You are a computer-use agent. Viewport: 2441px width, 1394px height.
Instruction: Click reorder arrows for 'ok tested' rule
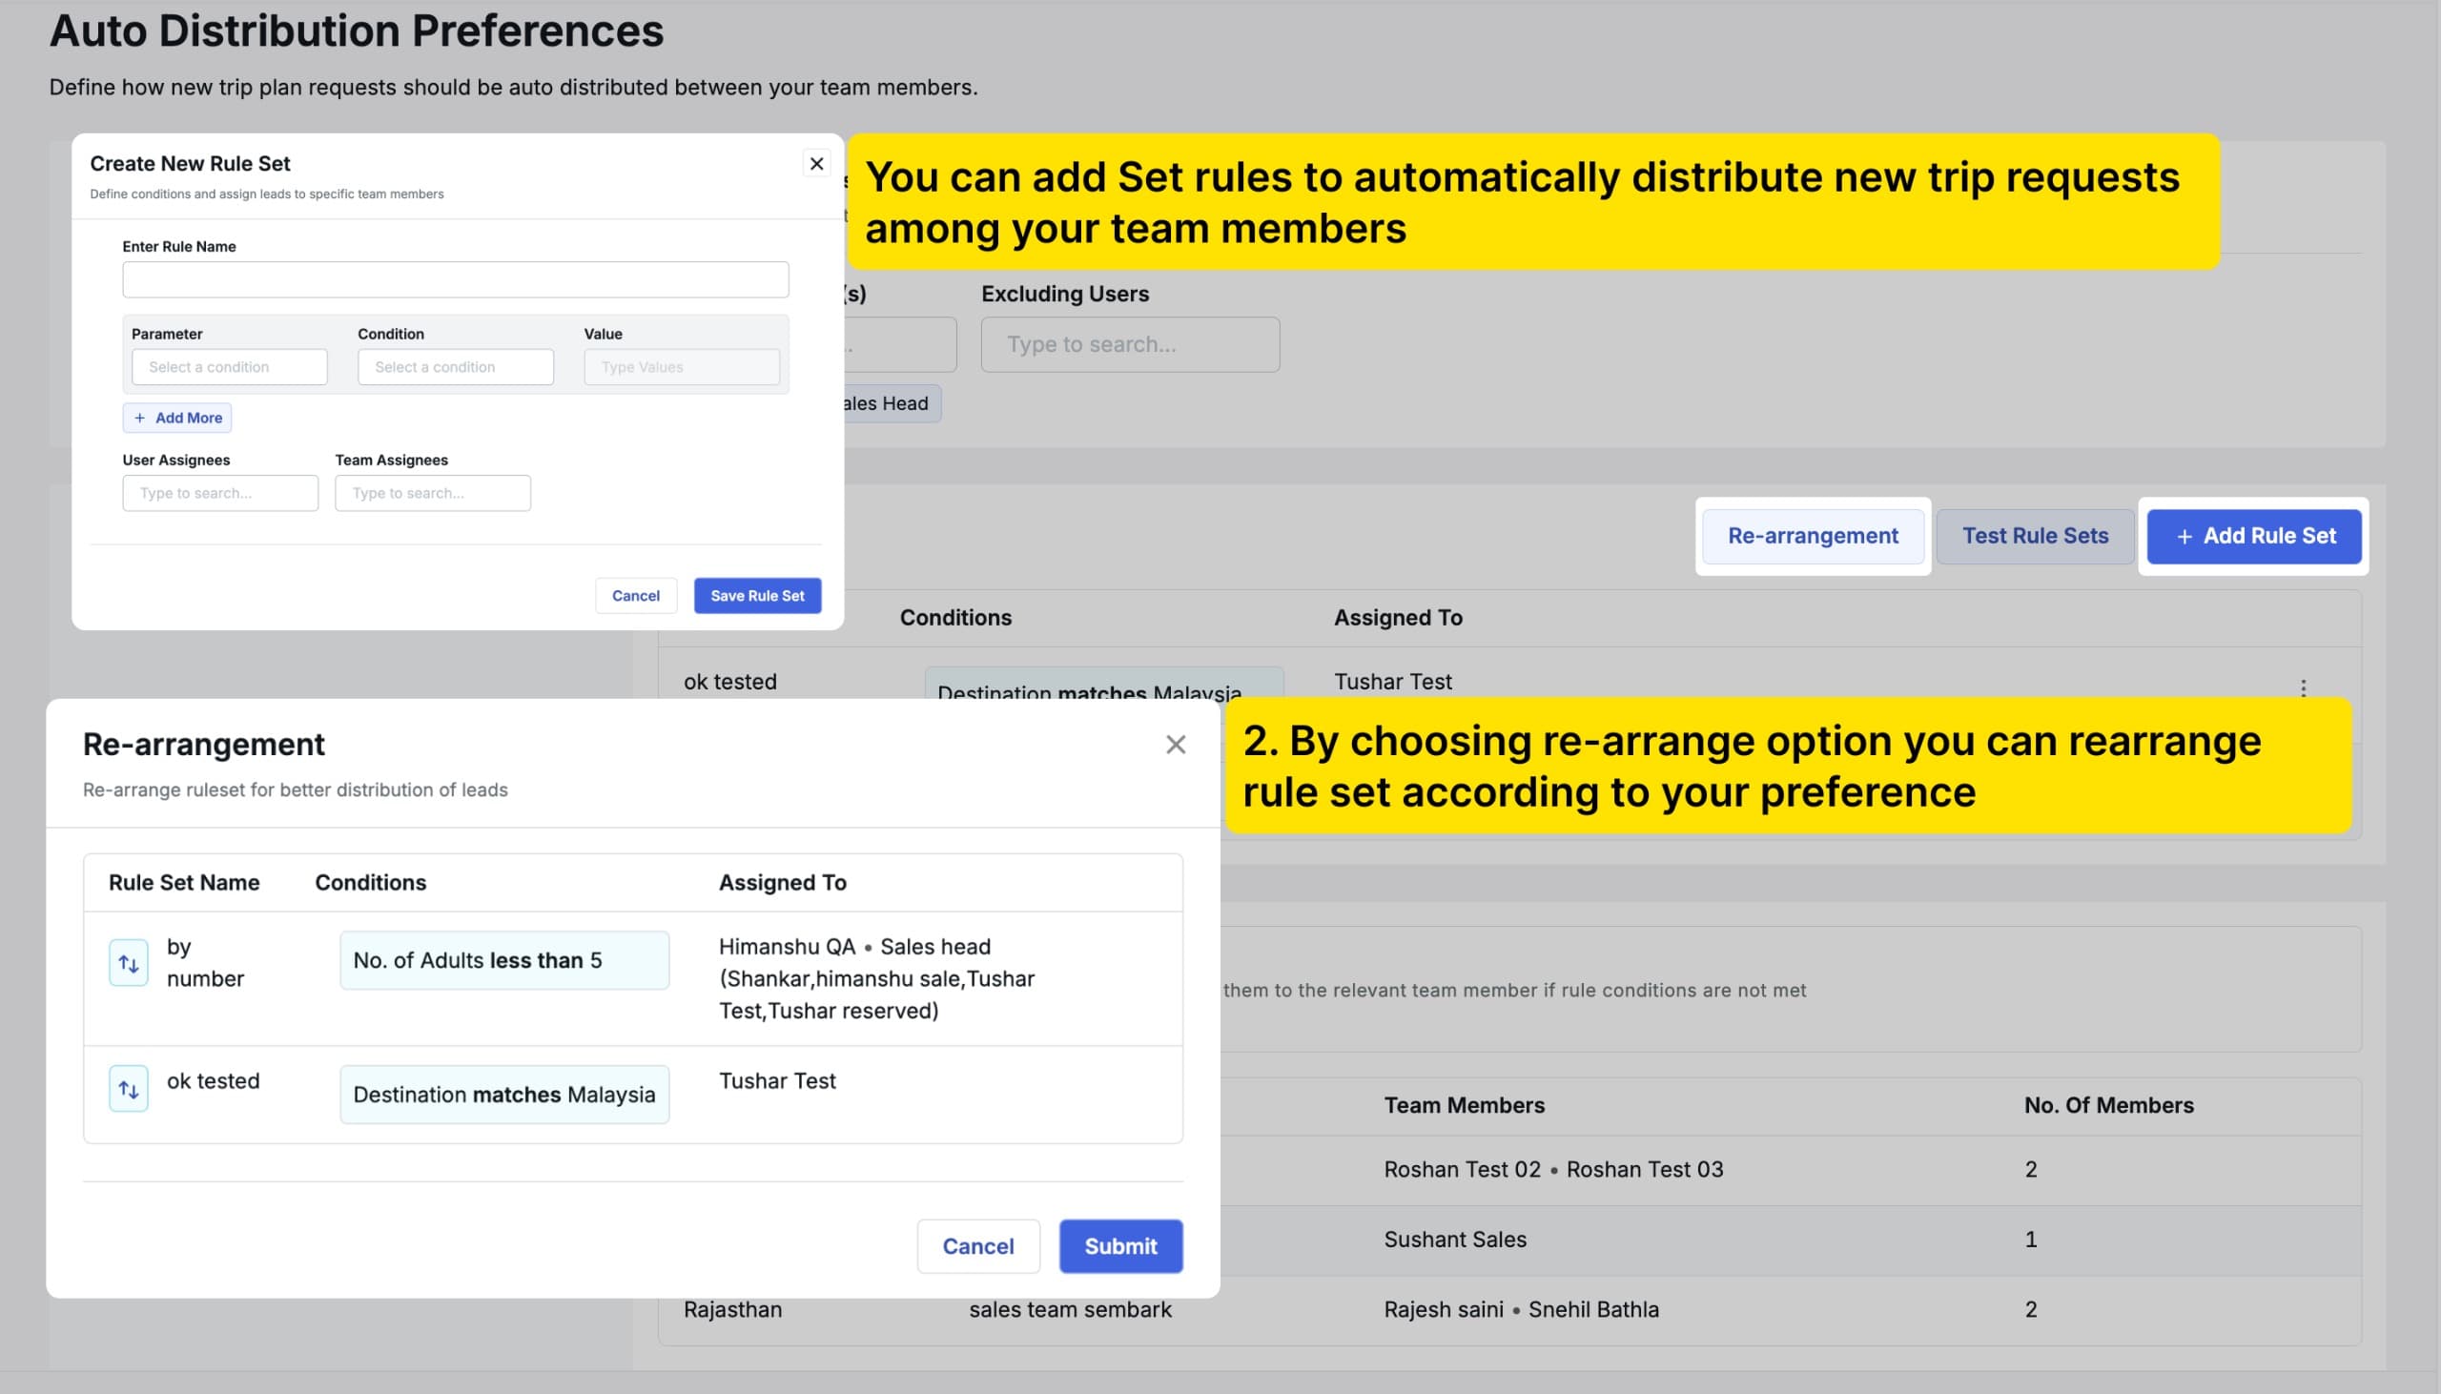coord(129,1089)
